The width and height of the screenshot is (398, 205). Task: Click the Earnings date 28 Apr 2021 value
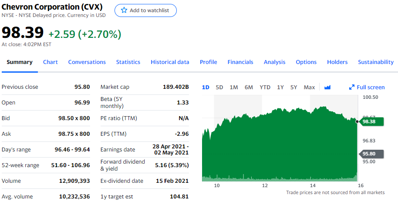(x=171, y=150)
